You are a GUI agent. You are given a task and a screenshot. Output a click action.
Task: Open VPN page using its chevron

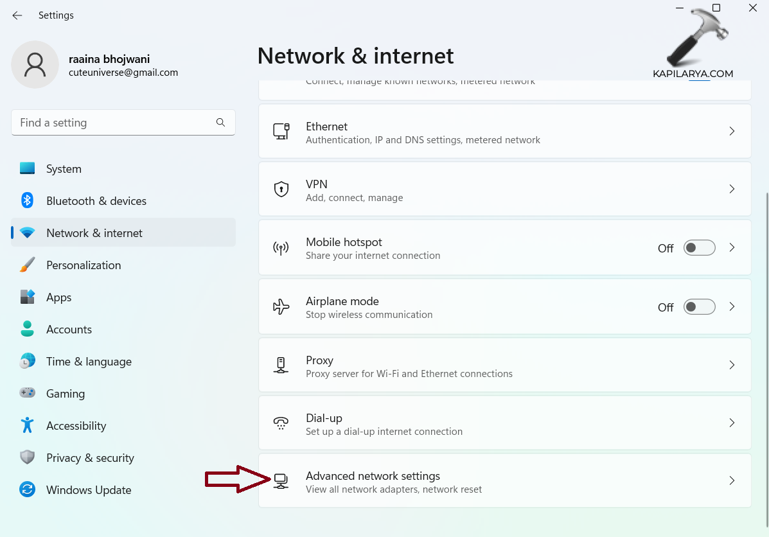point(732,189)
